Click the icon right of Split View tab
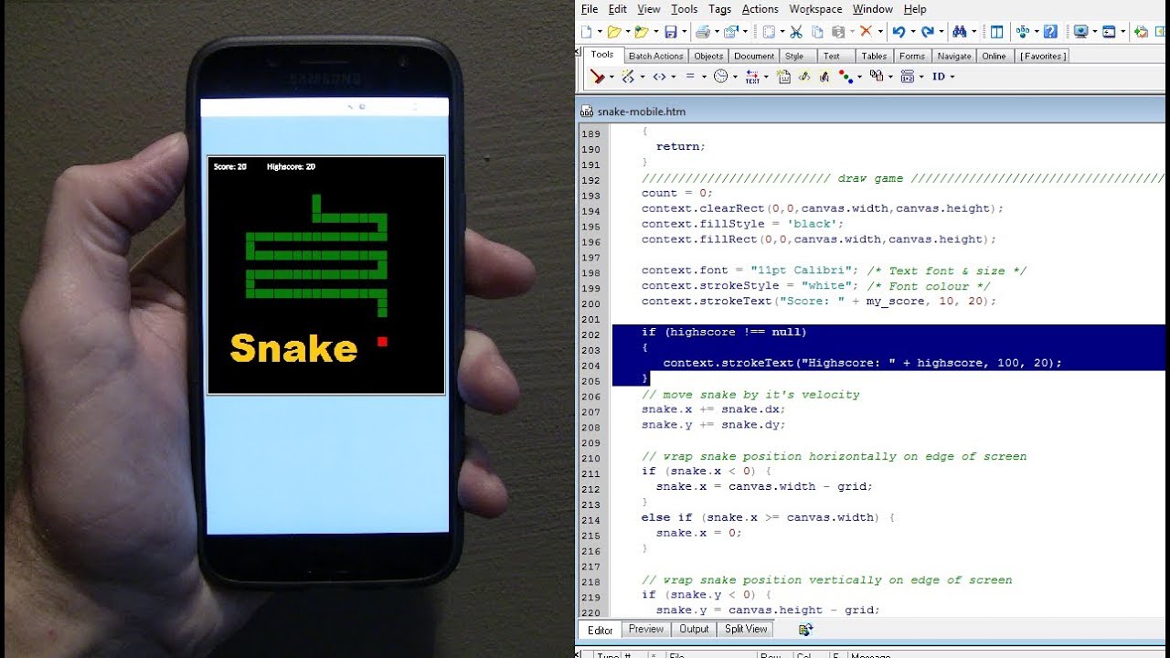The width and height of the screenshot is (1170, 658). coord(805,630)
